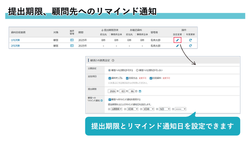
Task: Select 顧客への公開を許可しない radio button
Action: coord(137,70)
